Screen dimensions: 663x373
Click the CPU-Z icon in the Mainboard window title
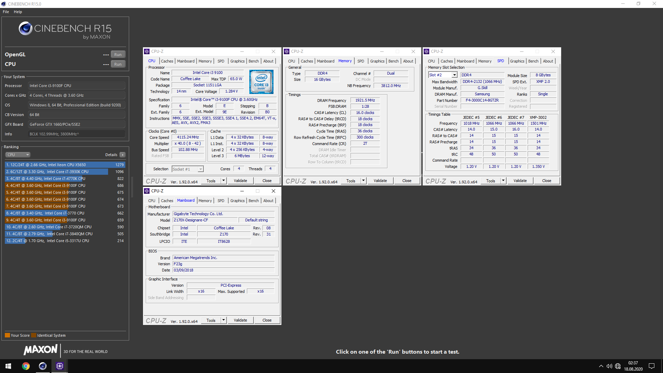pyautogui.click(x=147, y=191)
